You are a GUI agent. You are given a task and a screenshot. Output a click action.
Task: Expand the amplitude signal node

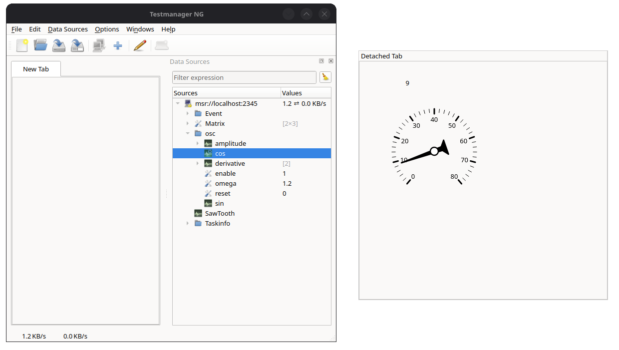pyautogui.click(x=198, y=143)
